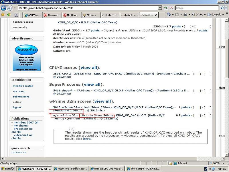
Task: Expand the tab list dropdown arrow
Action: pyautogui.click(x=21, y=15)
